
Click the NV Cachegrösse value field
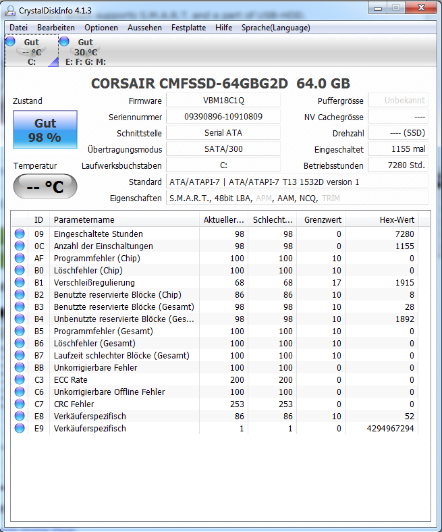[398, 117]
